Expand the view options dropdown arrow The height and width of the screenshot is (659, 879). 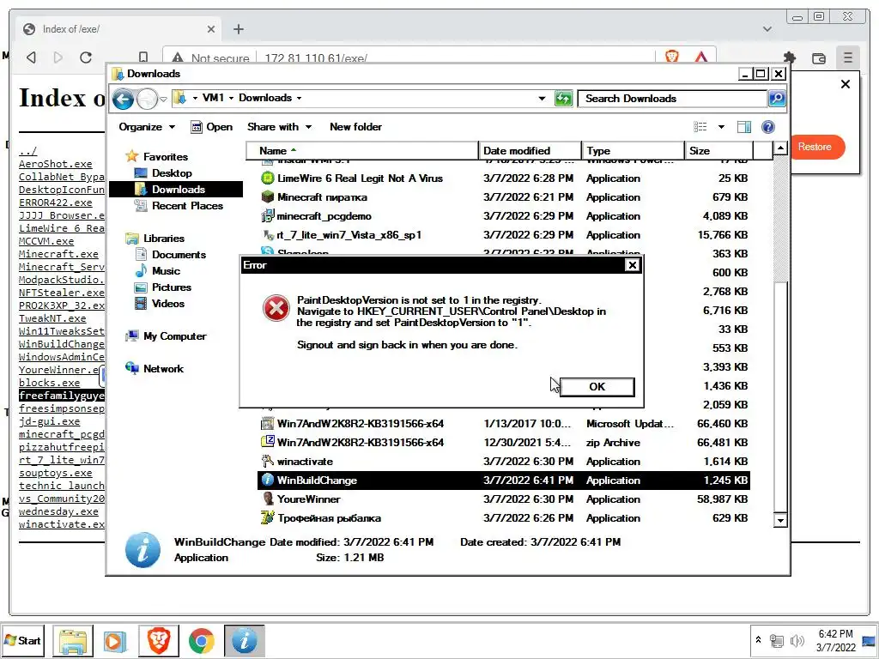pyautogui.click(x=721, y=127)
